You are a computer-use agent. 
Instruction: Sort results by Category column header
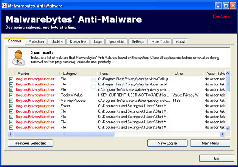(x=79, y=73)
